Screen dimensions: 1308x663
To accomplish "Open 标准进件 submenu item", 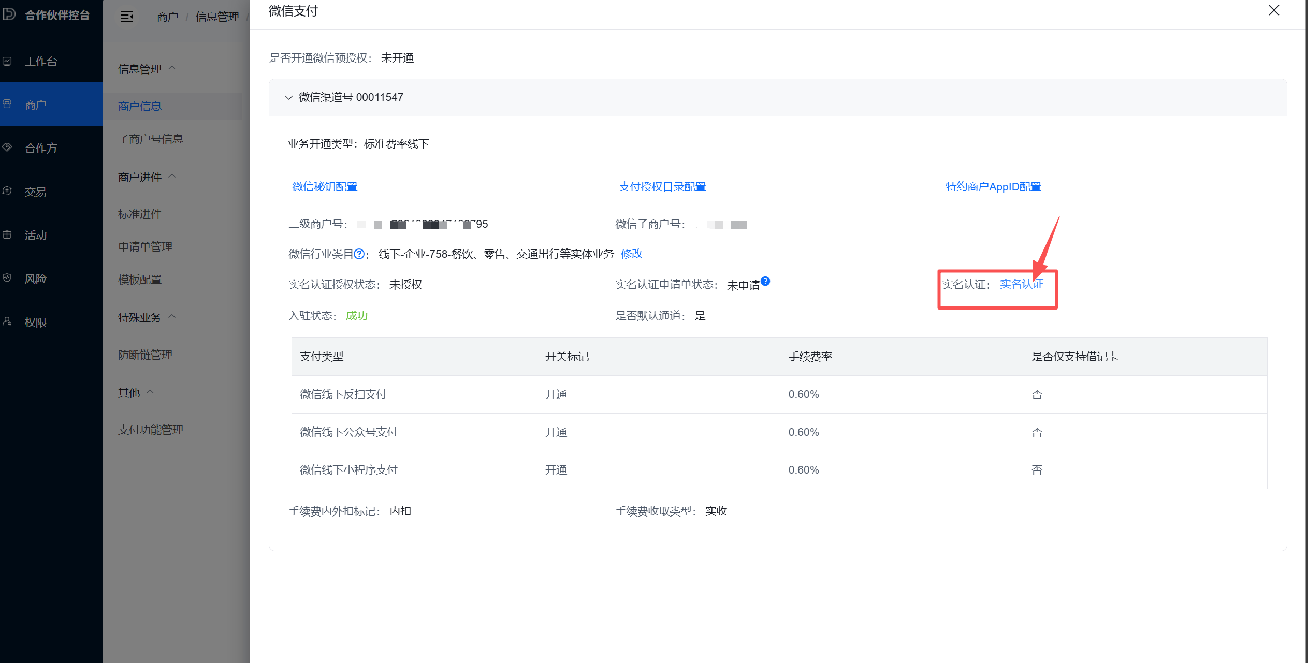I will (x=140, y=214).
